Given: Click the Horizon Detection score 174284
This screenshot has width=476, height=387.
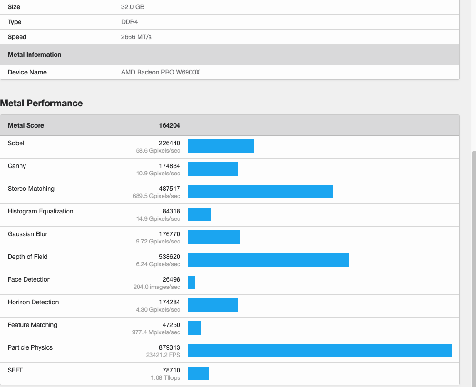Looking at the screenshot, I should 169,303.
